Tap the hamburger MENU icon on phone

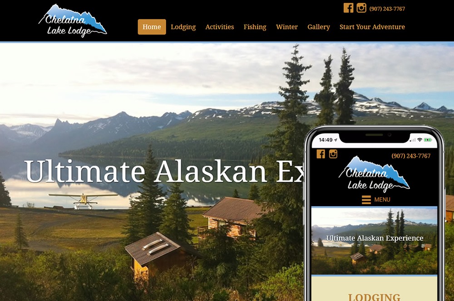pos(366,200)
